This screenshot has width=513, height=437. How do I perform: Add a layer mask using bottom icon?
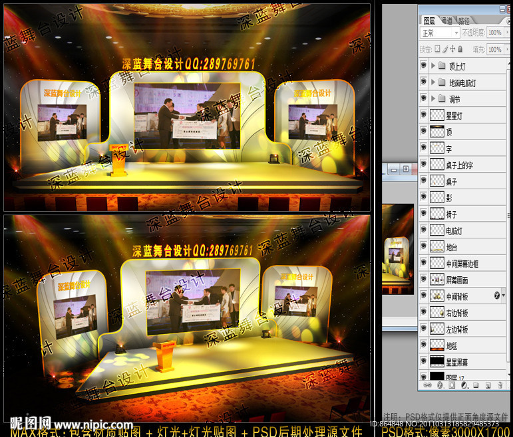450,385
